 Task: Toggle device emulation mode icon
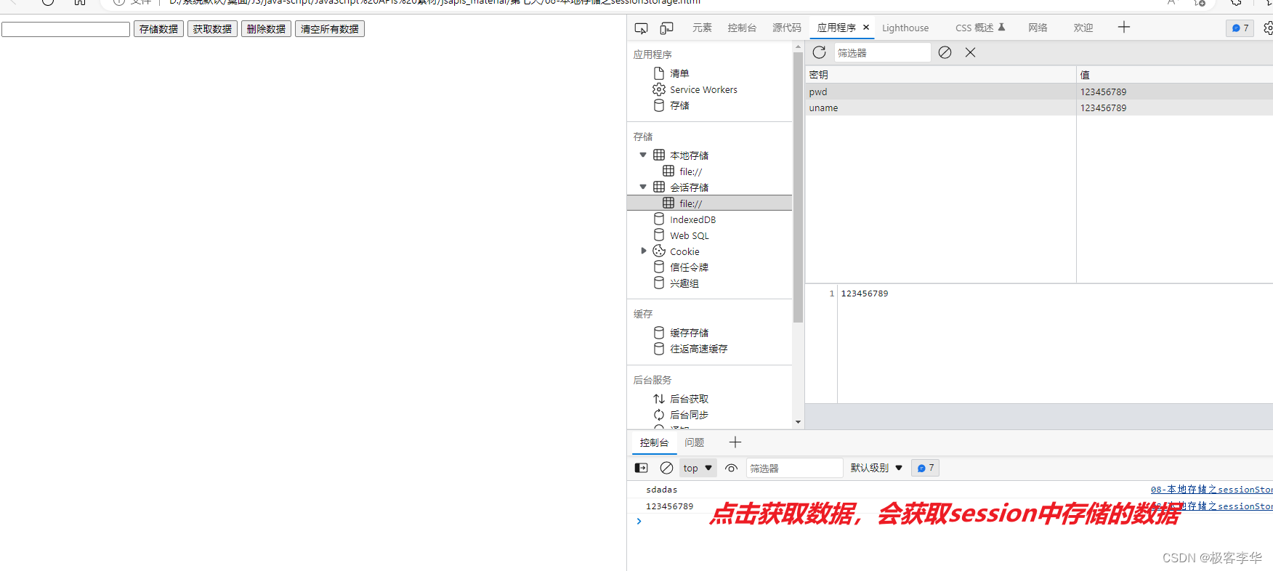[x=666, y=28]
